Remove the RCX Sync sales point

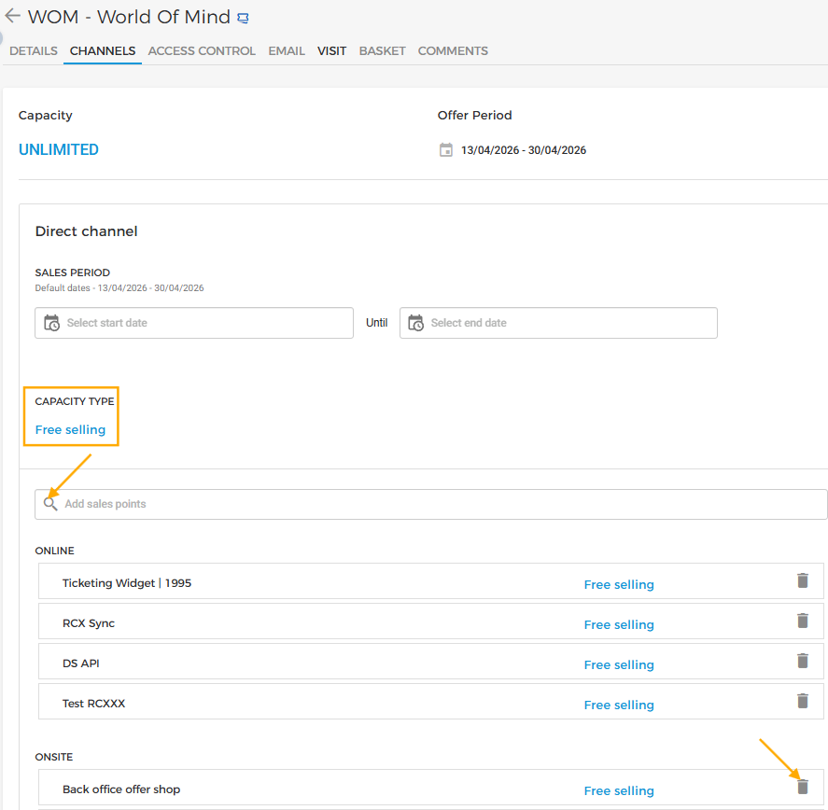coord(802,621)
